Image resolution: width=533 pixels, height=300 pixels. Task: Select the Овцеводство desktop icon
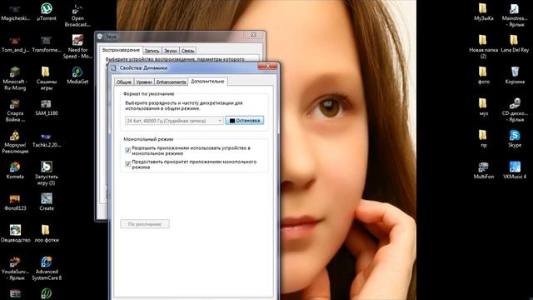pos(15,231)
